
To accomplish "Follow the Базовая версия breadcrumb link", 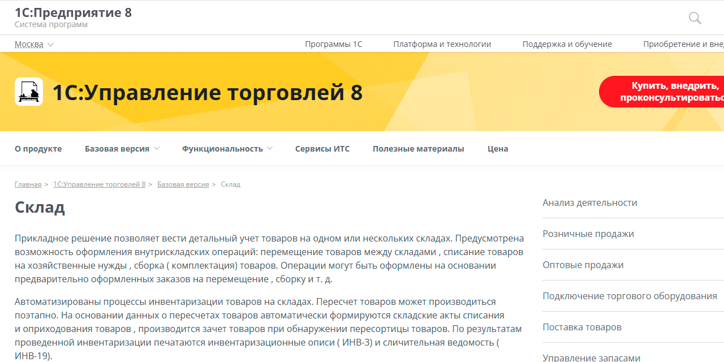I will click(183, 184).
